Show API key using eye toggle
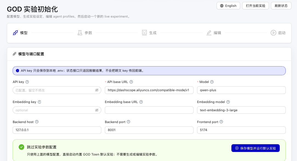Image resolution: width=297 pixels, height=161 pixels. click(x=97, y=90)
